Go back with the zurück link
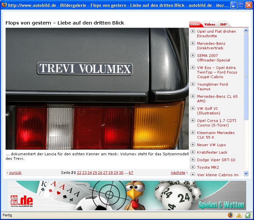The width and height of the screenshot is (254, 220). [15, 173]
